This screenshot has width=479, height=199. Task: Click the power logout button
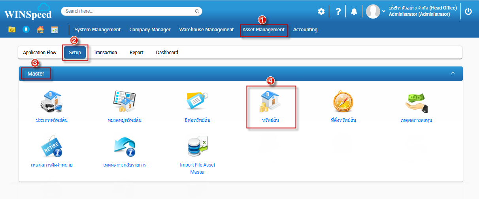pyautogui.click(x=468, y=11)
